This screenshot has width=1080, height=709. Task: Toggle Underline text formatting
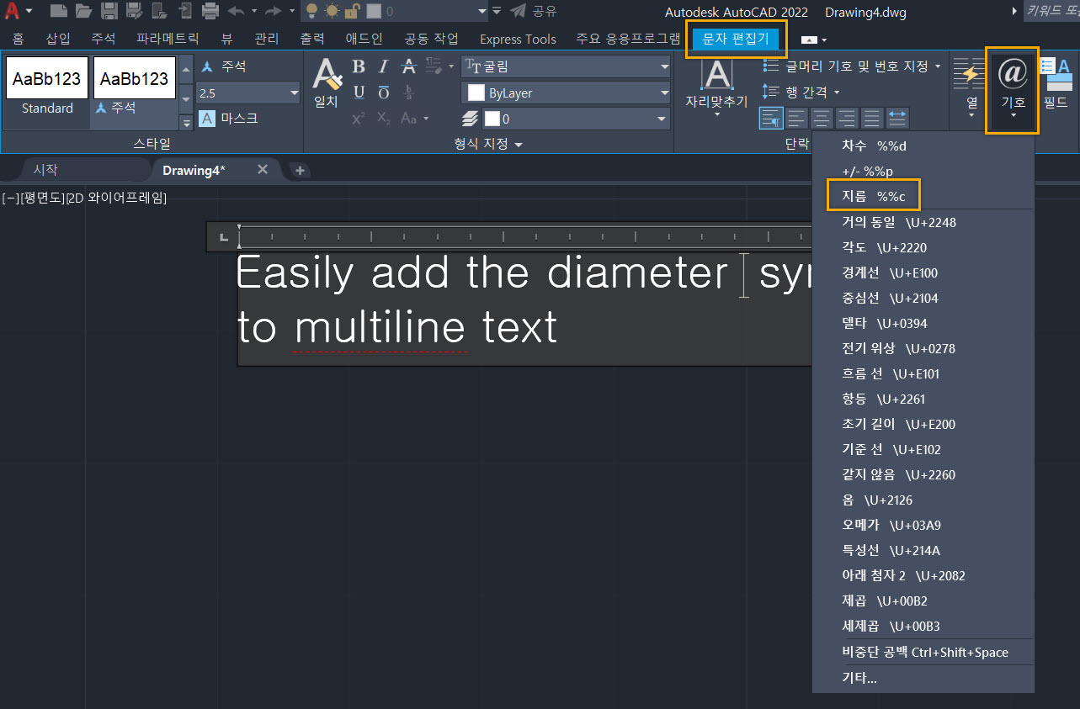click(359, 93)
